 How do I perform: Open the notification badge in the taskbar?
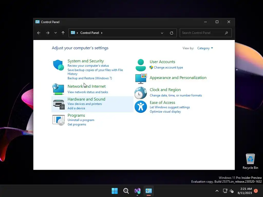click(x=256, y=191)
